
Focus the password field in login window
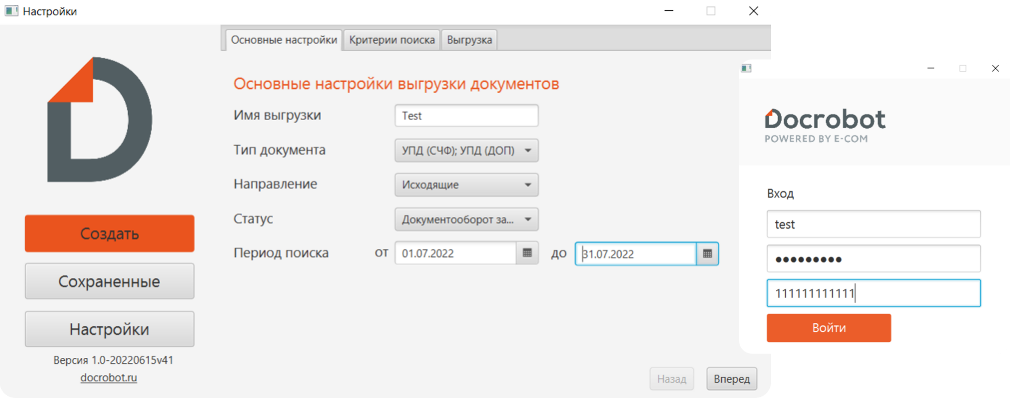[x=873, y=258]
